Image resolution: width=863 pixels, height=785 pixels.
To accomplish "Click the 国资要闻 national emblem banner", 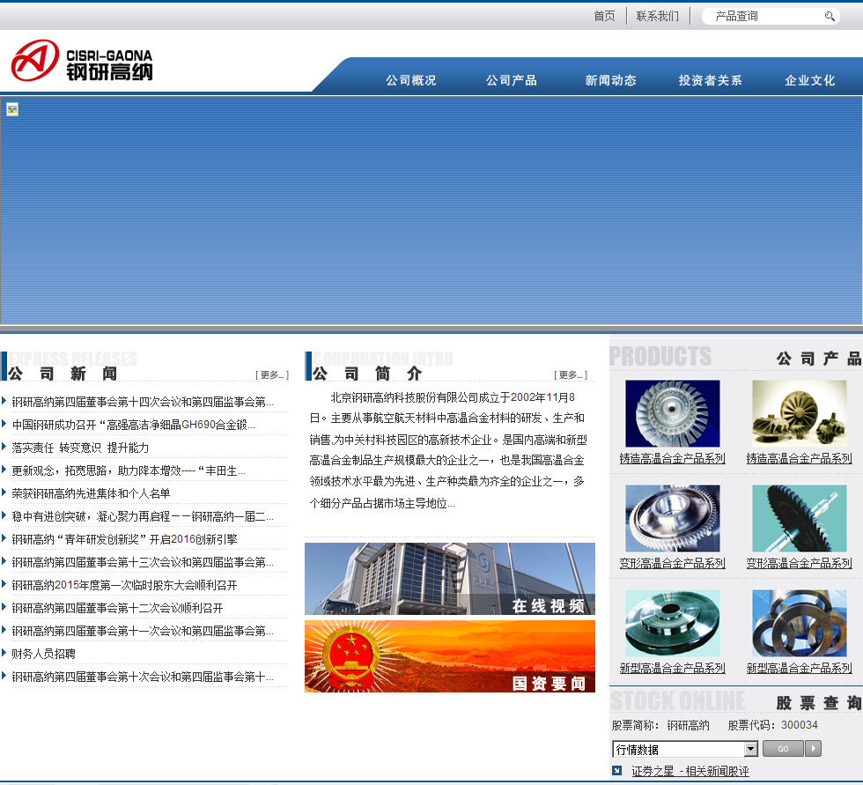I will tap(450, 656).
